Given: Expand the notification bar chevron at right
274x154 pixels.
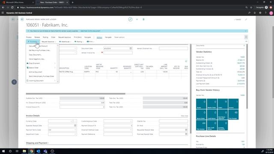Looking at the screenshot, I should pos(245,31).
